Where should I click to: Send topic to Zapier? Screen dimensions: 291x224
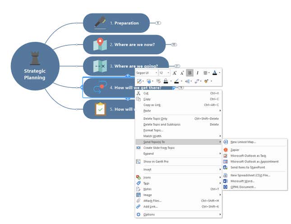tap(255, 150)
